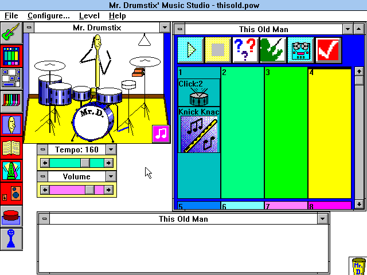Click the reel-to-reel tape recorder icon
367x275 pixels.
[300, 50]
